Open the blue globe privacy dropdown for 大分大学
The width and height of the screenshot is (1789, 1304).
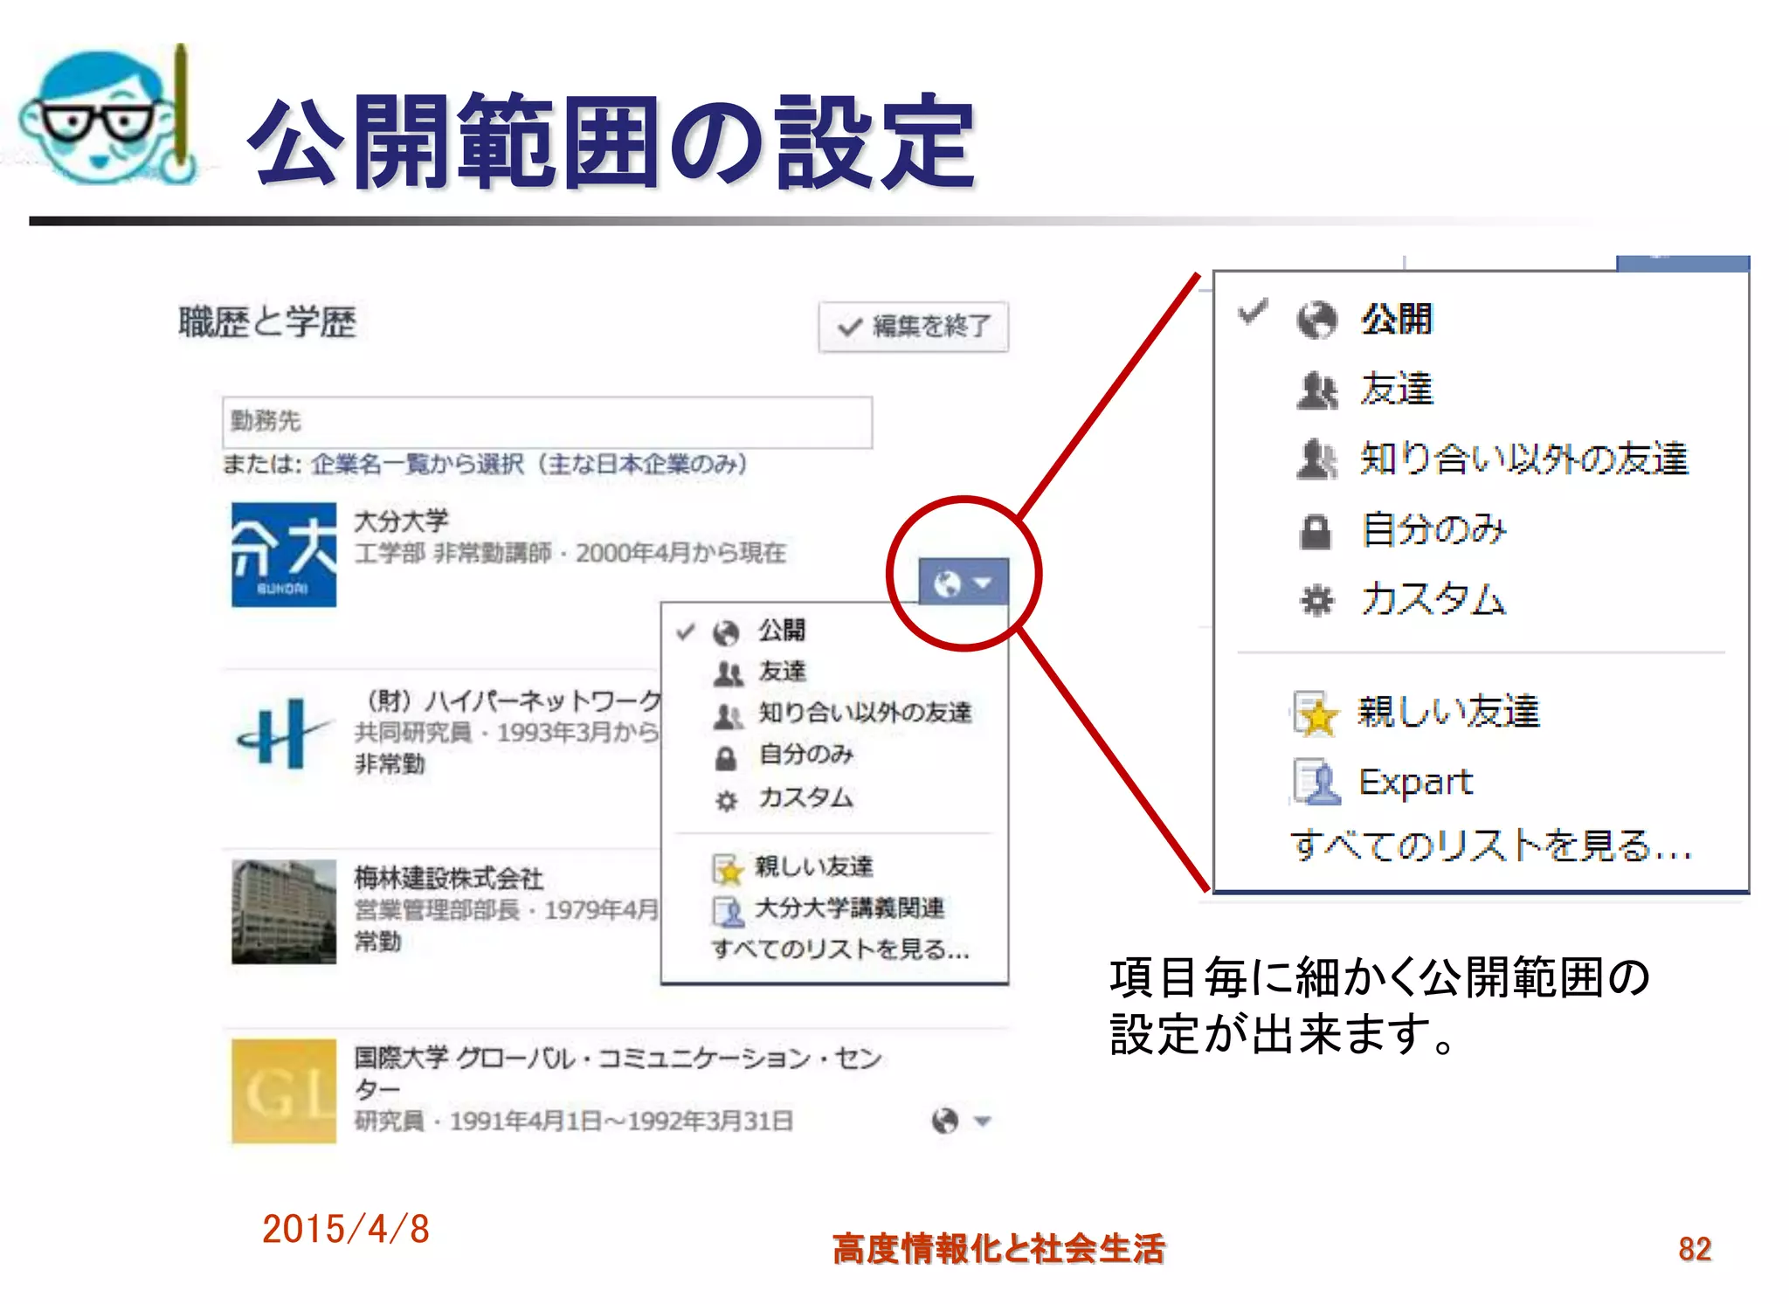click(x=964, y=582)
